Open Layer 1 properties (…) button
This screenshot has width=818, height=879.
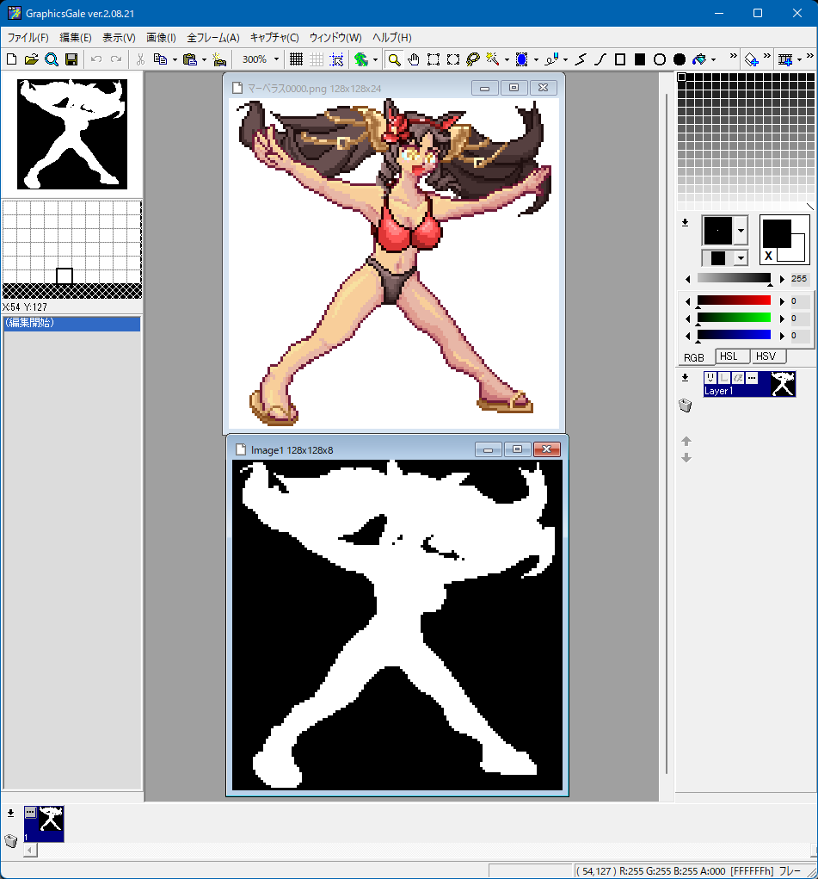[752, 378]
